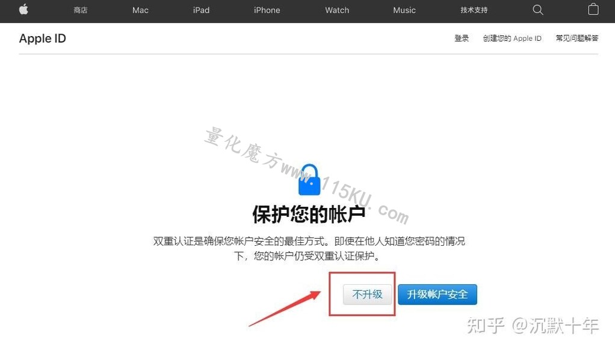Open 技术支持 in the top menu

pos(474,10)
